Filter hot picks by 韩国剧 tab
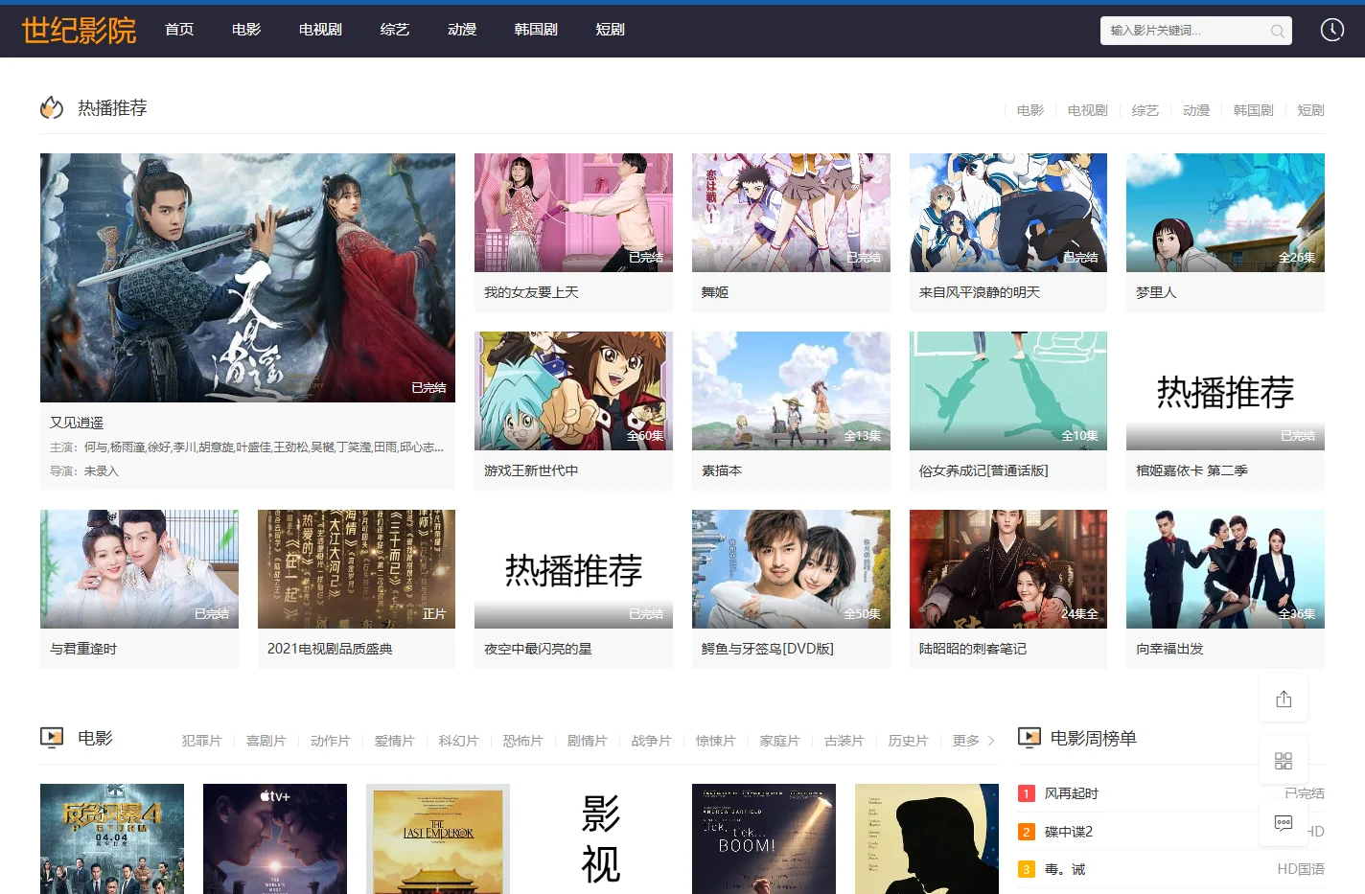This screenshot has width=1365, height=894. (x=1254, y=110)
